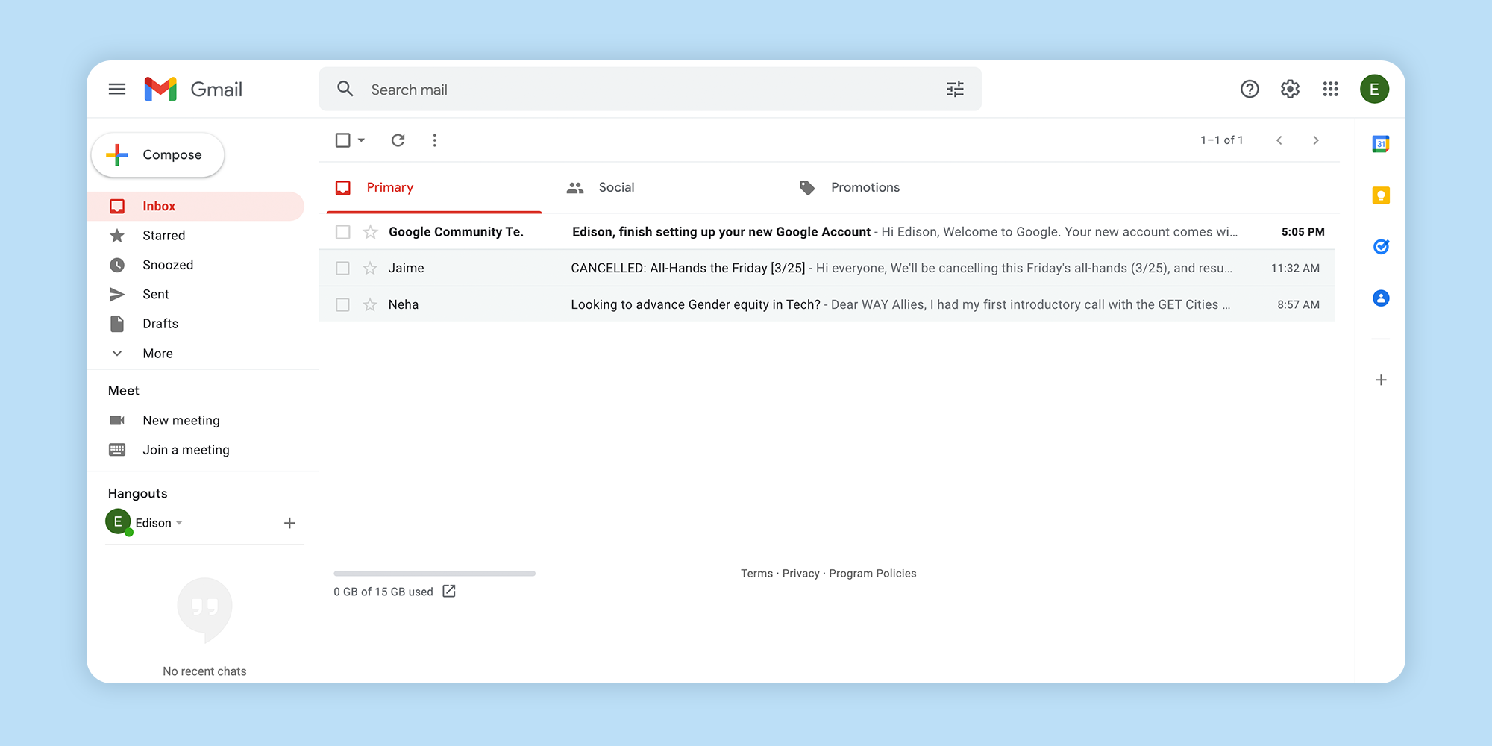Go to older messages arrow
Image resolution: width=1492 pixels, height=746 pixels.
(1316, 140)
